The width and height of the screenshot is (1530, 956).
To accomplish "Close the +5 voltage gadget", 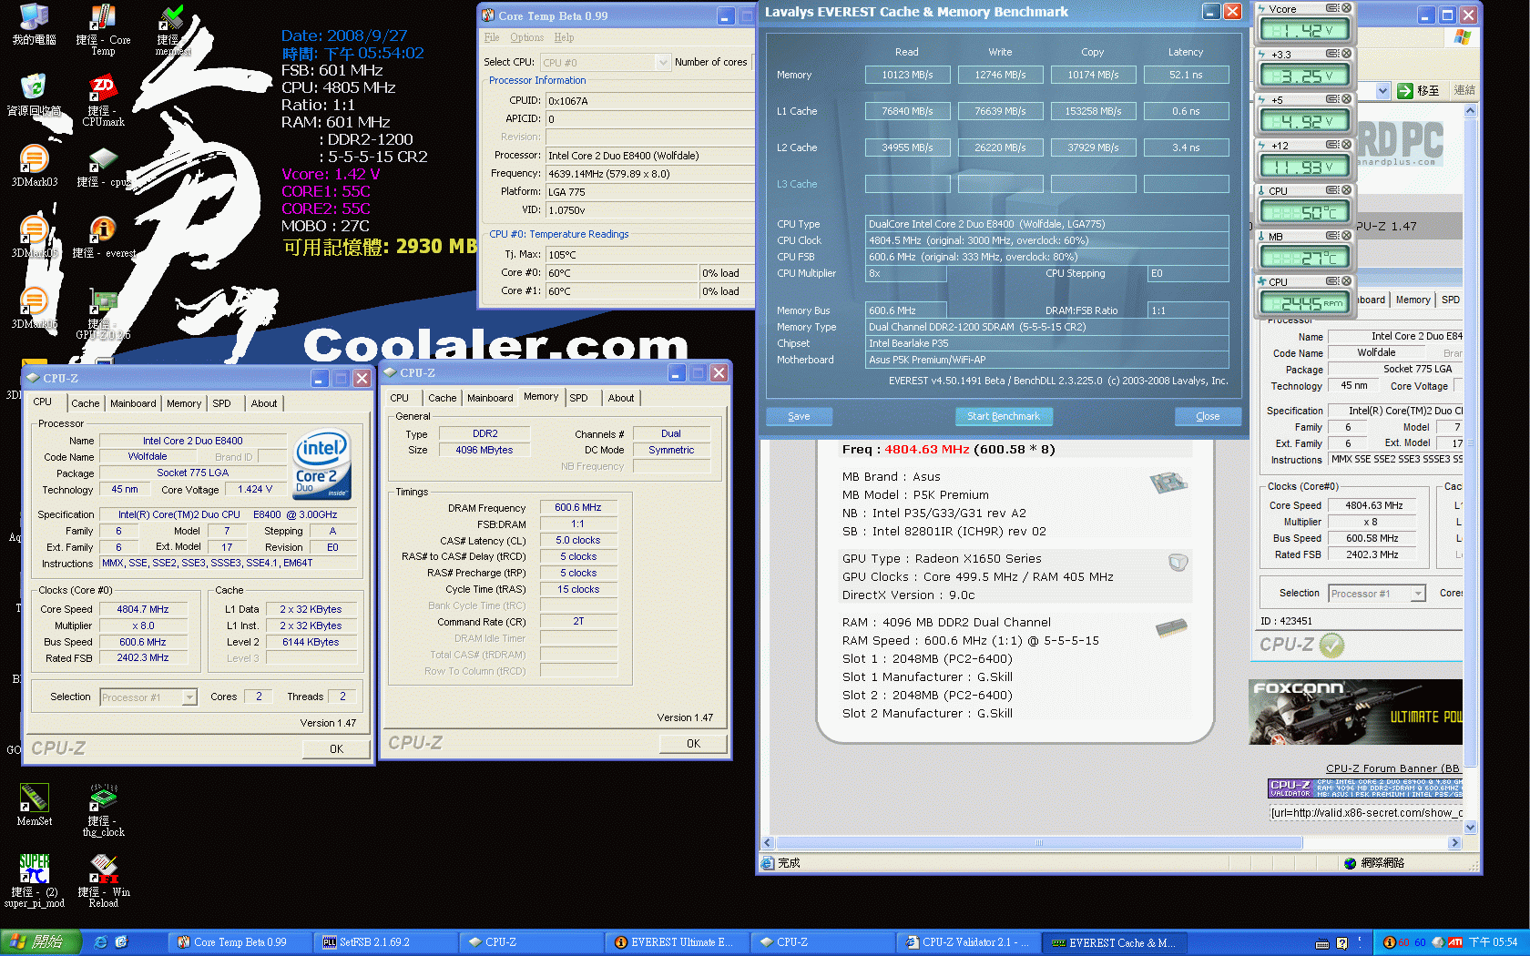I will point(1346,99).
